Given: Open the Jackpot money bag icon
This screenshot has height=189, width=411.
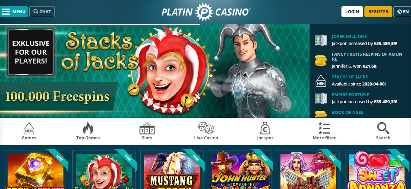Looking at the screenshot, I should pos(265,131).
